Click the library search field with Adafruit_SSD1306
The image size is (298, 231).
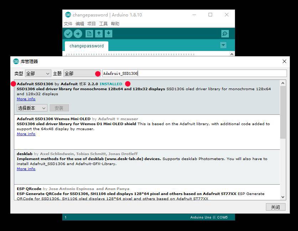194,73
